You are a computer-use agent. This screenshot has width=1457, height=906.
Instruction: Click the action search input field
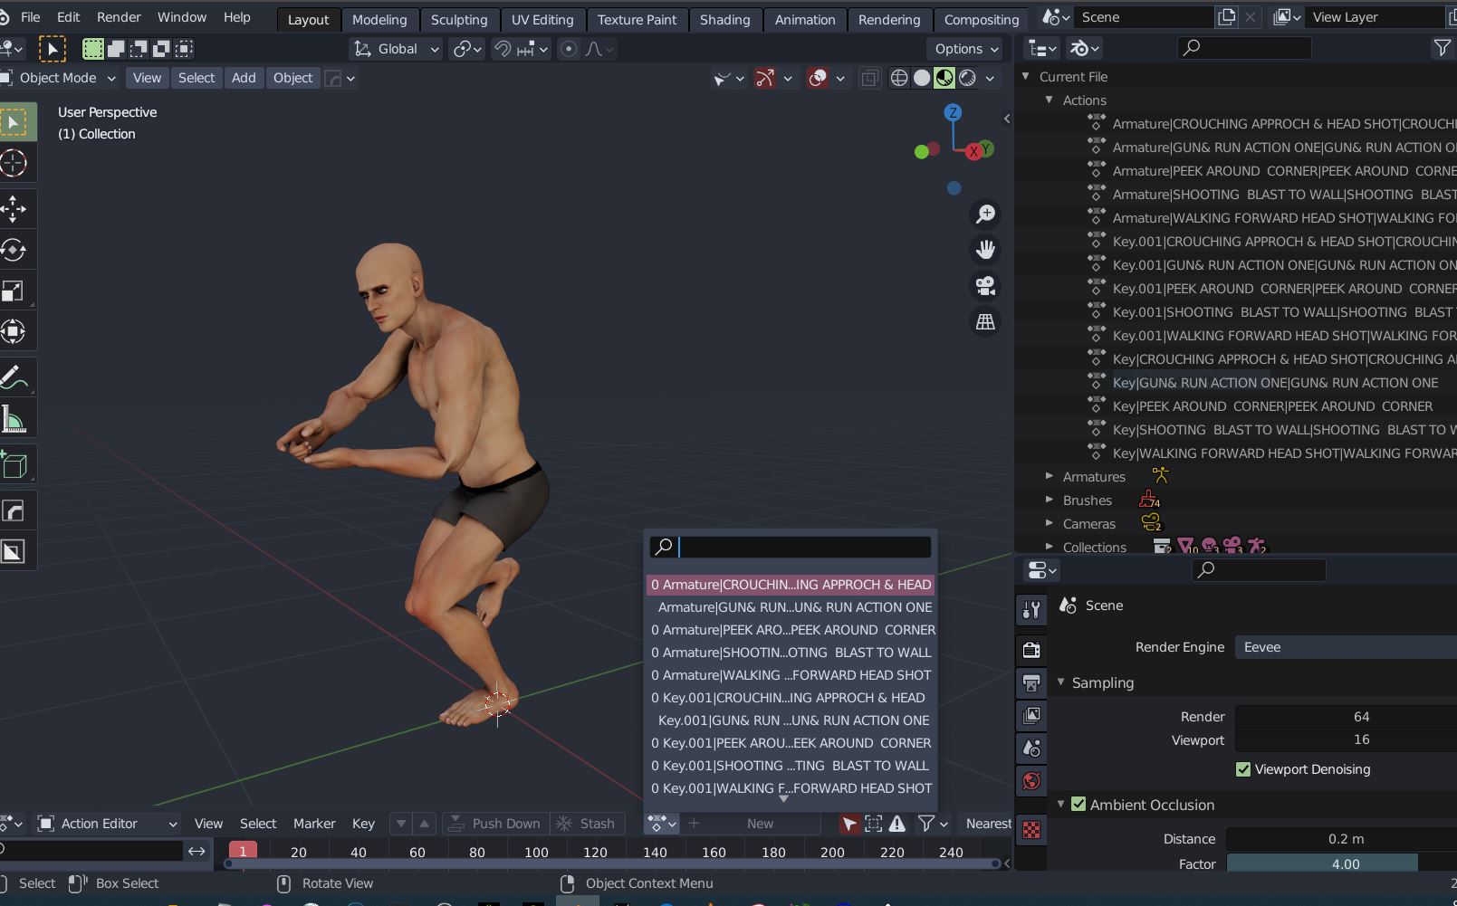pos(791,547)
